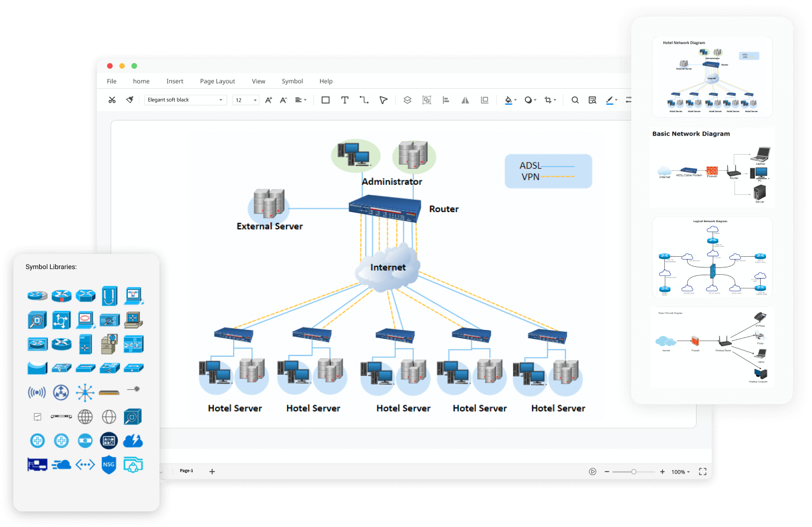Open the Search magnifier tool
The width and height of the screenshot is (812, 527).
(x=575, y=100)
